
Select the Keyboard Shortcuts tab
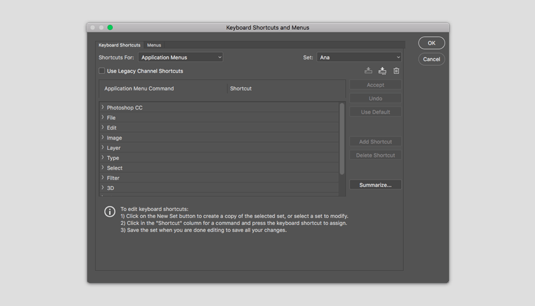tap(120, 45)
